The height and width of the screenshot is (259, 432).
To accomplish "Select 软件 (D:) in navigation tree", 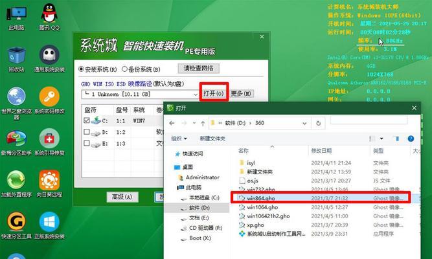I will 199,208.
